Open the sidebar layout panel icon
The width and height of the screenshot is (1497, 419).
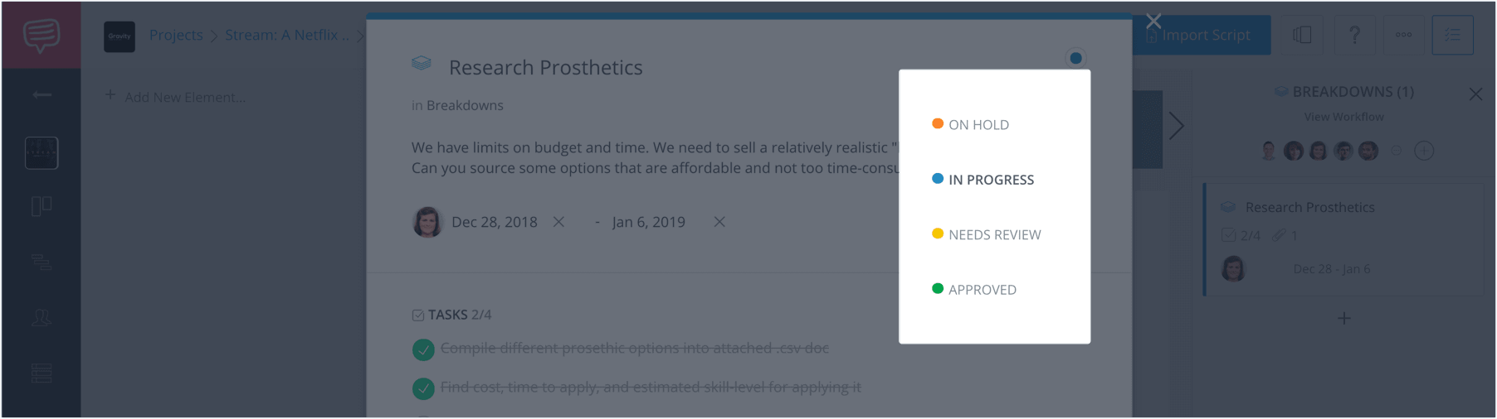point(1302,35)
